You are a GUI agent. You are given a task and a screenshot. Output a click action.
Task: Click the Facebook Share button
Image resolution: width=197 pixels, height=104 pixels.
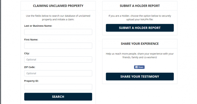tap(139, 67)
